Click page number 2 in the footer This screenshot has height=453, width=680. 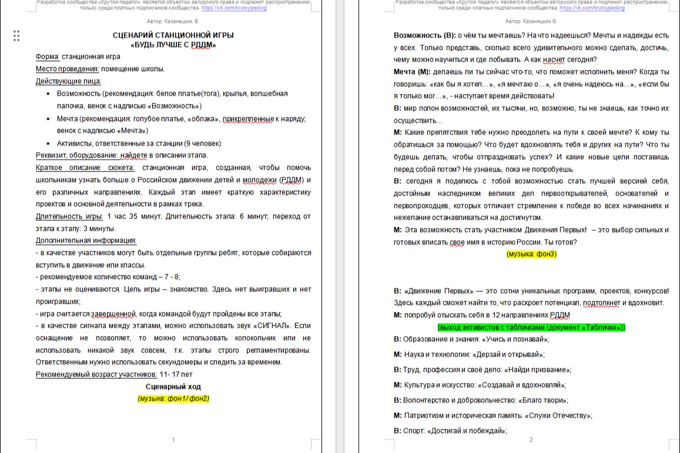(x=531, y=439)
